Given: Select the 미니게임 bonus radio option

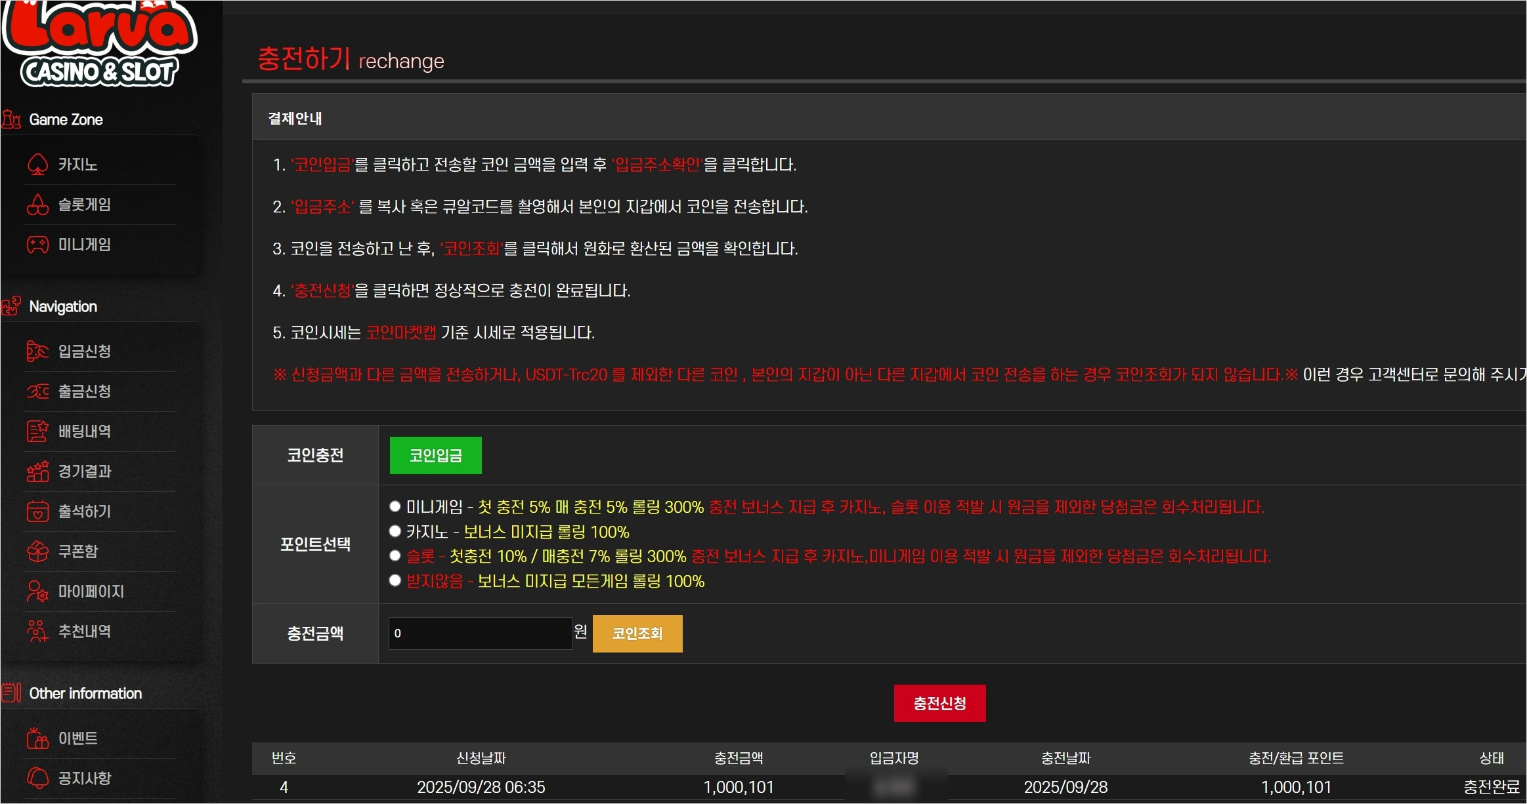Looking at the screenshot, I should 395,506.
